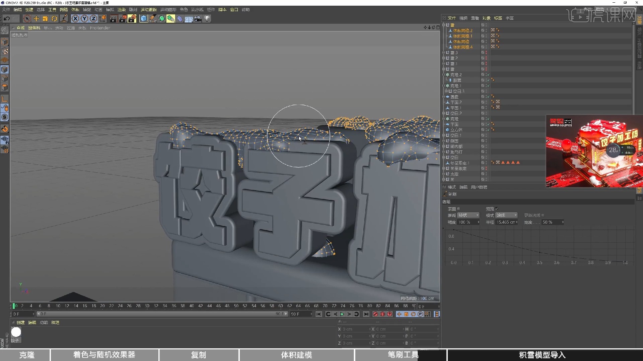Click the S-marked round icon in left sidebar
This screenshot has width=643, height=361.
pyautogui.click(x=5, y=117)
